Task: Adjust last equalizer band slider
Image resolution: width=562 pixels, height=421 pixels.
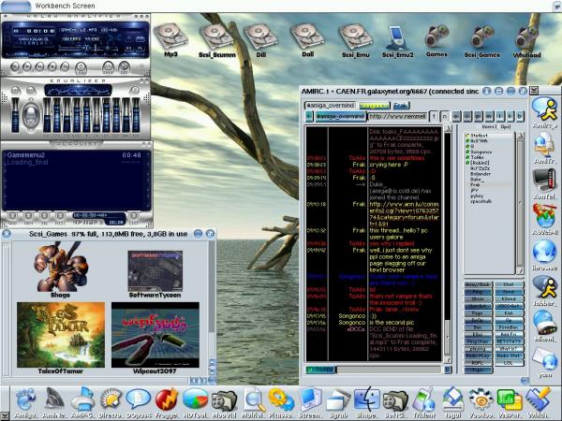Action: click(x=136, y=115)
